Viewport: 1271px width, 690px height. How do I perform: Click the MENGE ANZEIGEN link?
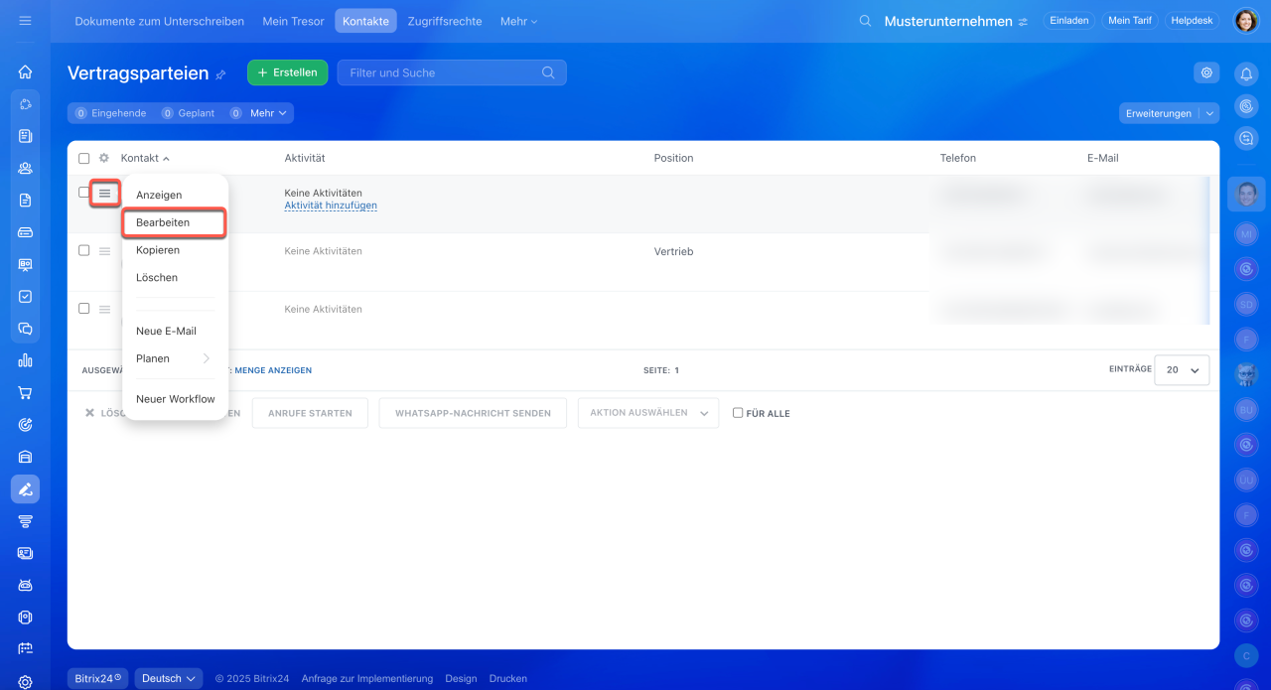273,370
